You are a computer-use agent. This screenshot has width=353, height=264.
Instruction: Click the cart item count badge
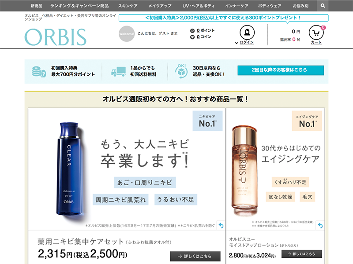[323, 27]
